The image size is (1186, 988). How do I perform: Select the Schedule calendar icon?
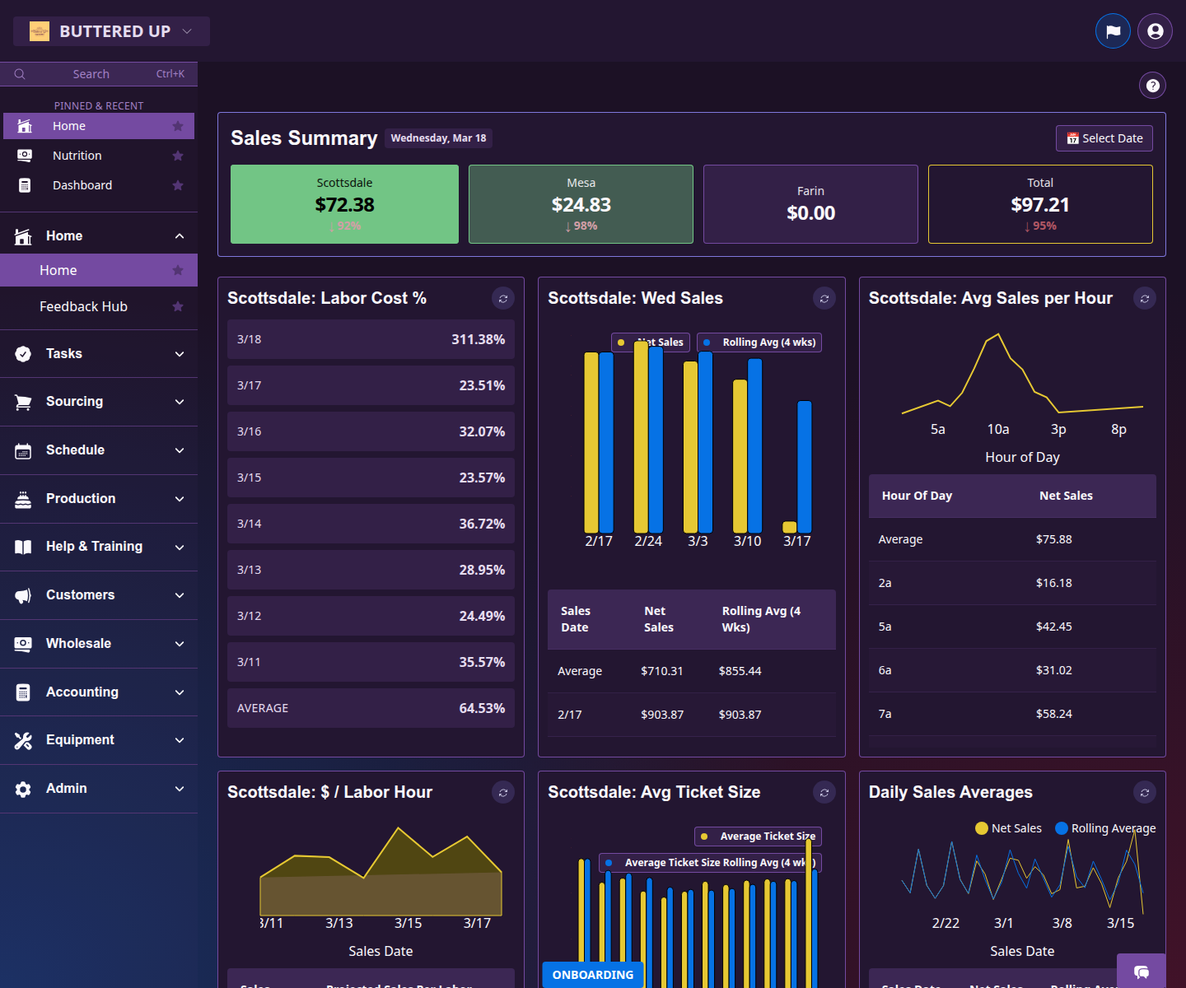[x=23, y=450]
